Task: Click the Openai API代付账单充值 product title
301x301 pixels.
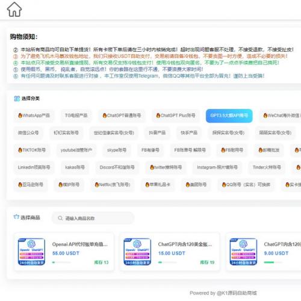Action: pyautogui.click(x=80, y=244)
